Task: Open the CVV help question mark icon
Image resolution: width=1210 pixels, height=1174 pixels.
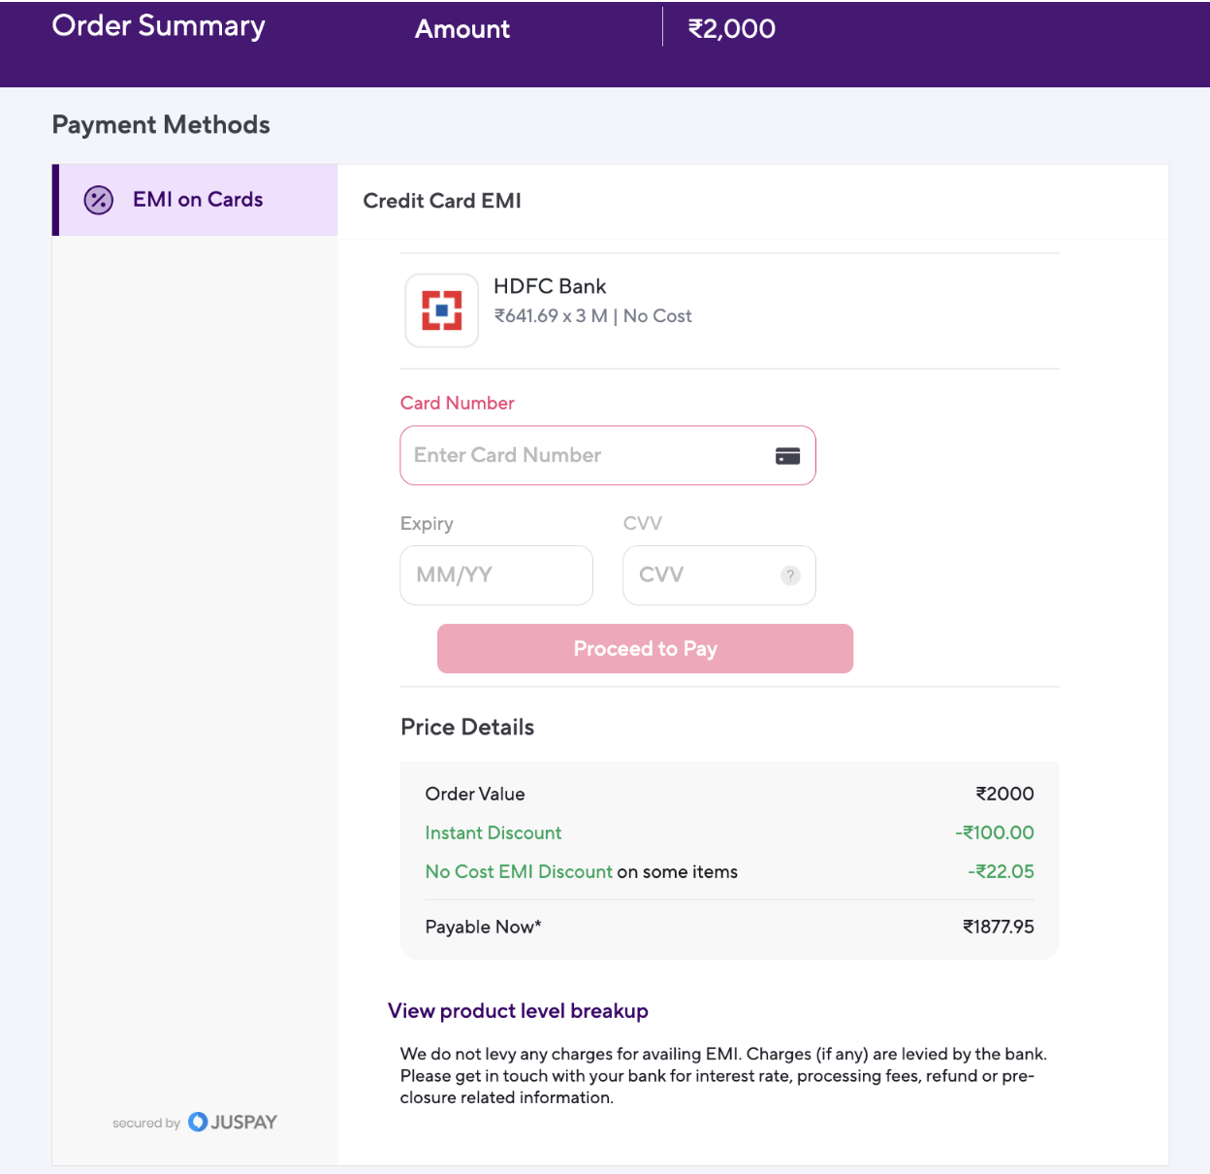Action: (x=790, y=575)
